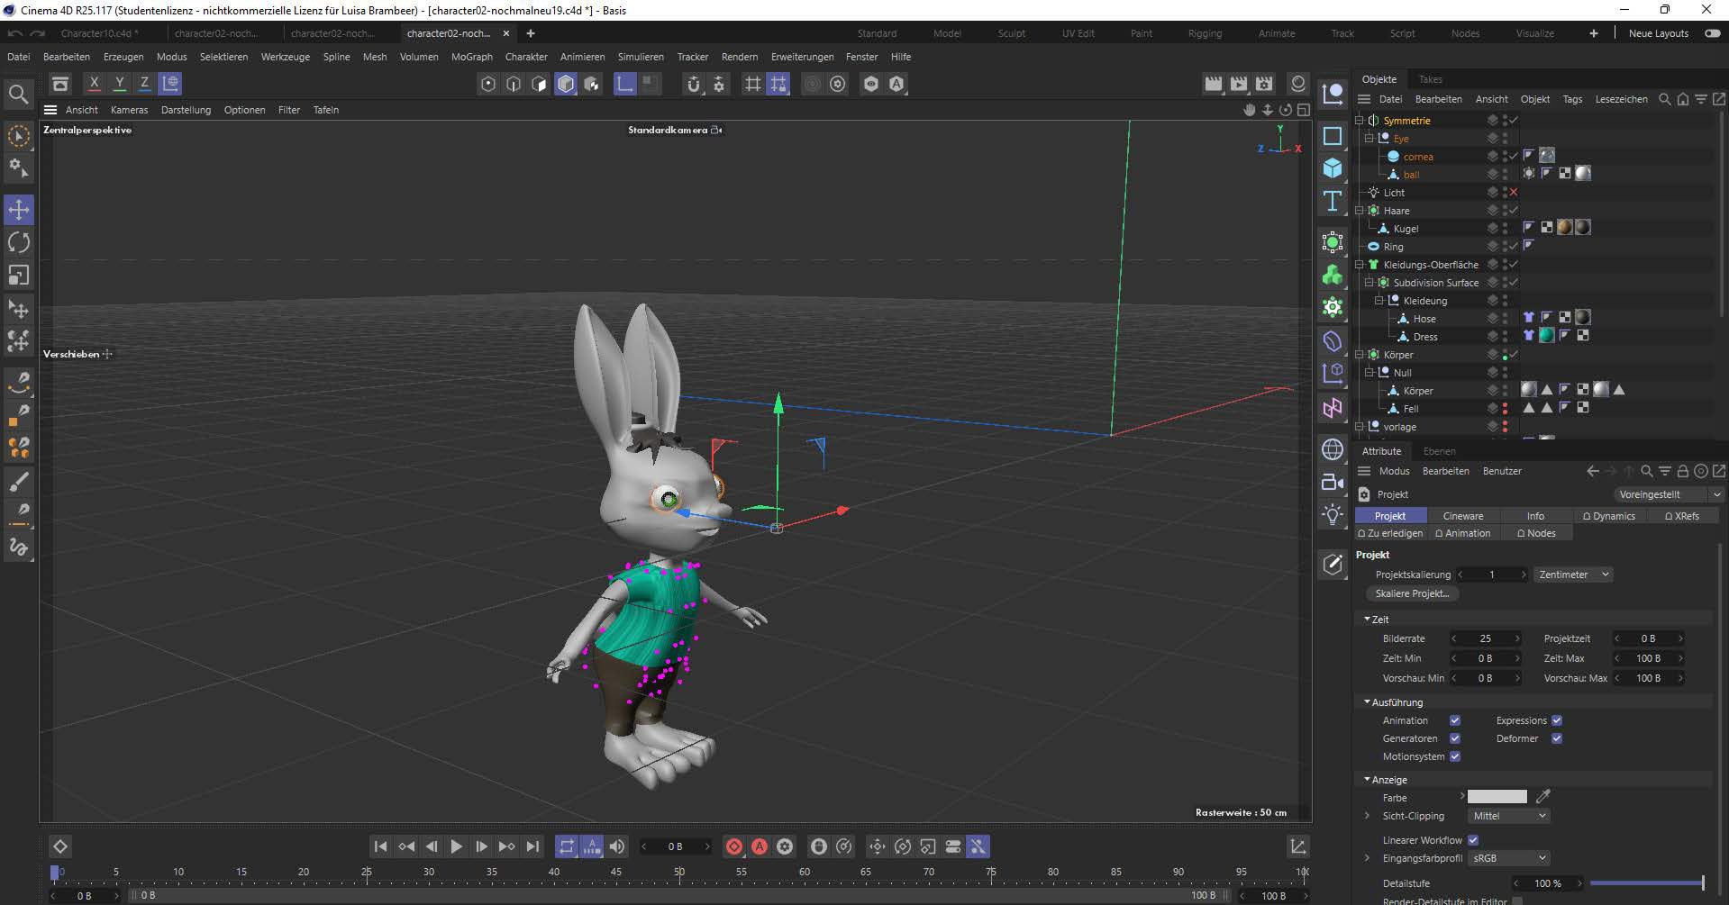Toggle Symmetrie object green checkmark
This screenshot has width=1729, height=905.
click(1514, 121)
